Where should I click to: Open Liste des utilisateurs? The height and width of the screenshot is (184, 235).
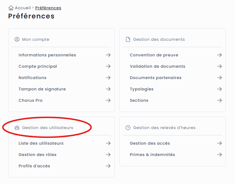coord(41,143)
